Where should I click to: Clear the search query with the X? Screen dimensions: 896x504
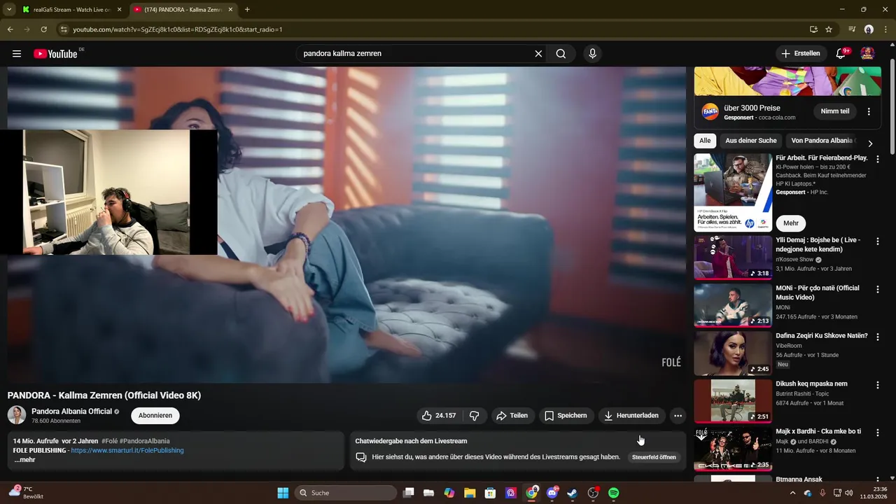click(x=538, y=53)
